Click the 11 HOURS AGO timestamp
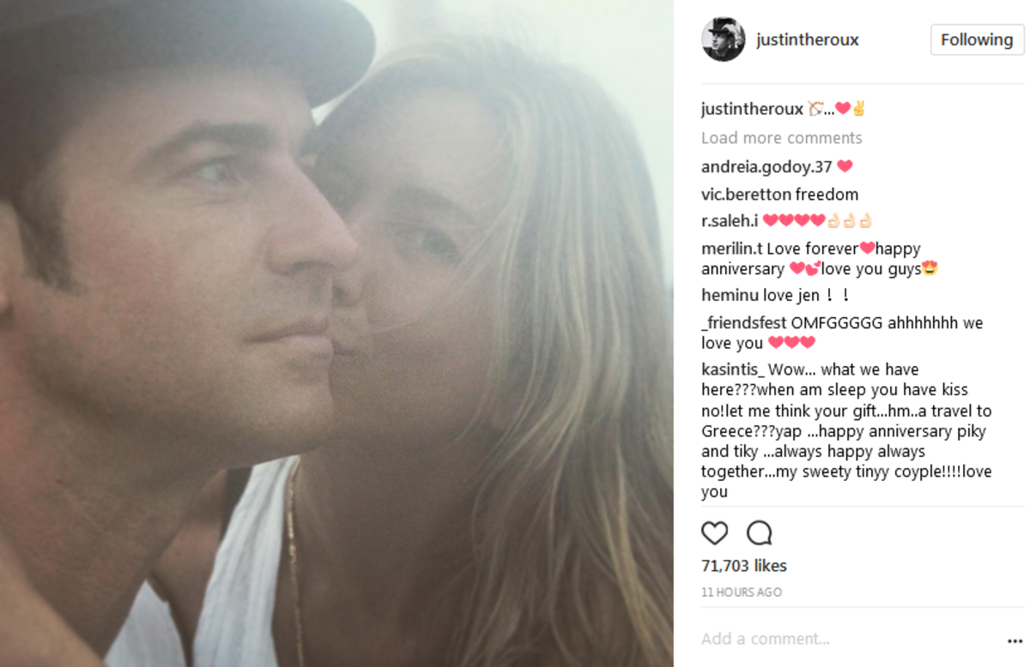Viewport: 1030px width, 667px height. click(x=742, y=592)
